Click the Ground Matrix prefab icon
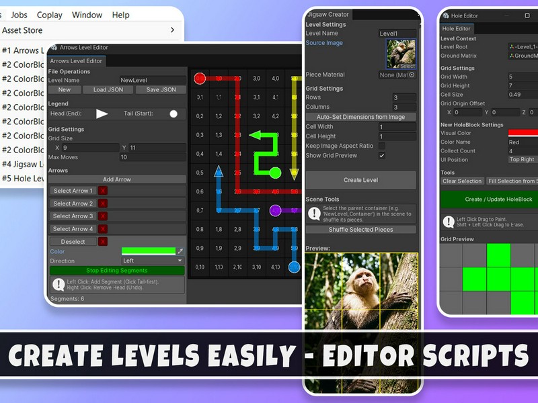This screenshot has height=403, width=538. pyautogui.click(x=512, y=56)
